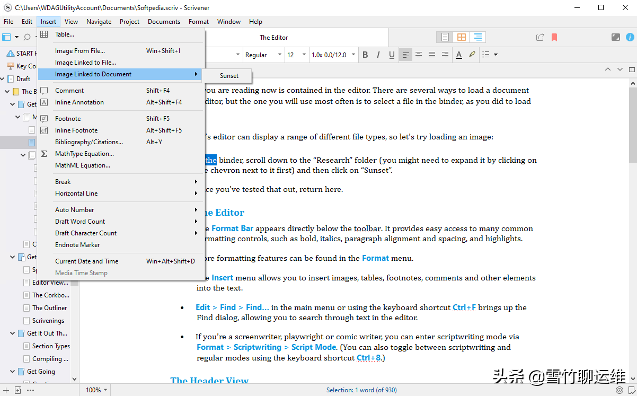The image size is (637, 396).
Task: Open the 100% zoom dropdown
Action: pos(96,390)
